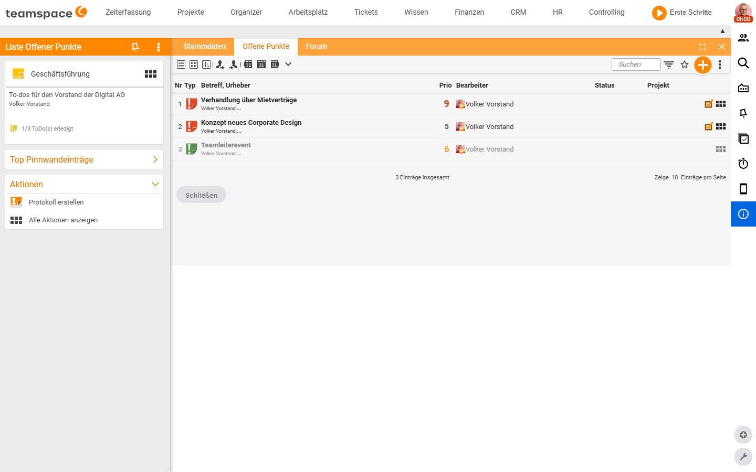Viewport: 756px width, 472px height.
Task: Collapse the Aktionen section
Action: [x=84, y=184]
